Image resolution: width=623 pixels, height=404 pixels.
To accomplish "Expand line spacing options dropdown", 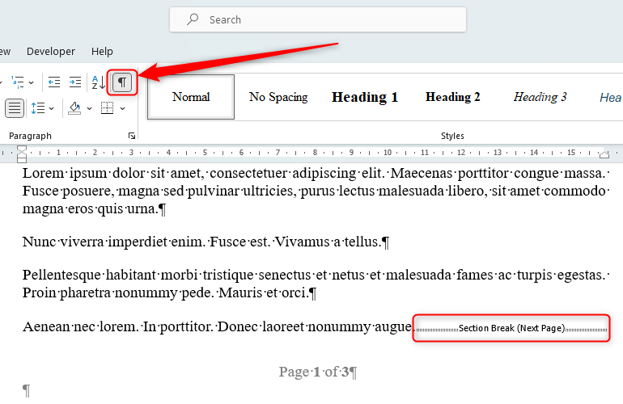I will tap(52, 108).
